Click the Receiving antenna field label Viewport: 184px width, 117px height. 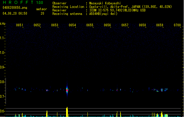(67, 14)
